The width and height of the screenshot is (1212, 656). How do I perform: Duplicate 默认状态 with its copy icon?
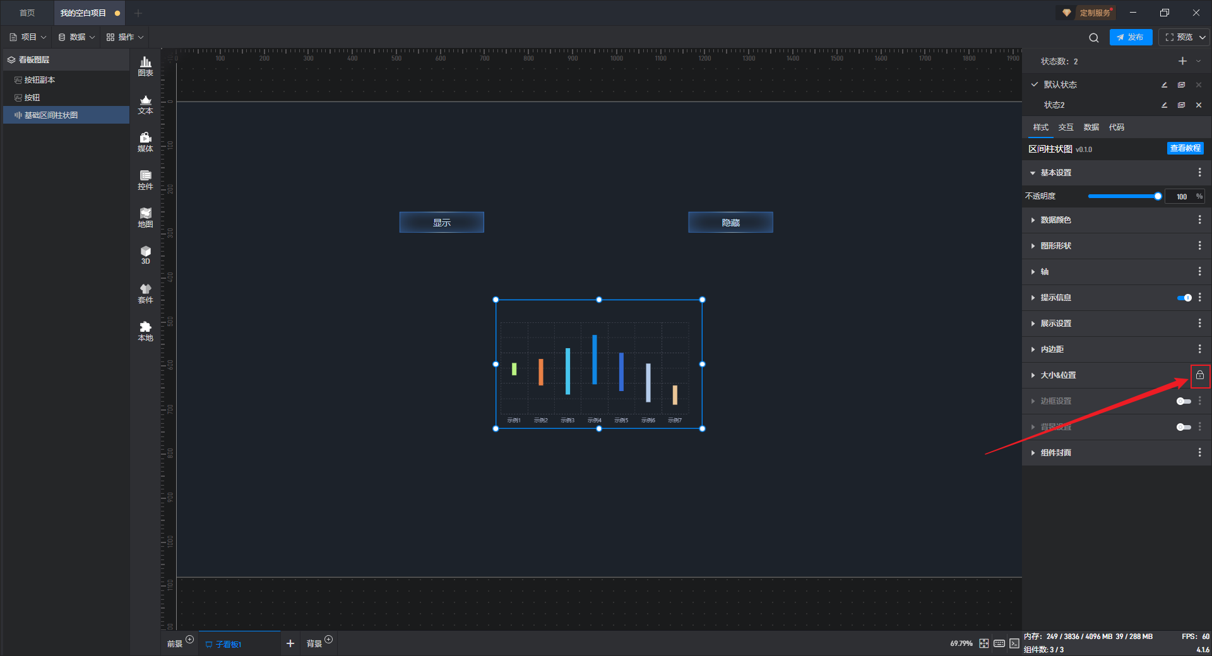[1181, 85]
